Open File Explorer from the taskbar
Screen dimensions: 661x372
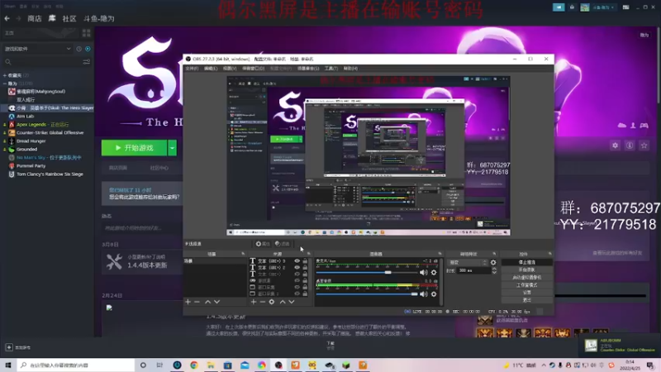211,365
